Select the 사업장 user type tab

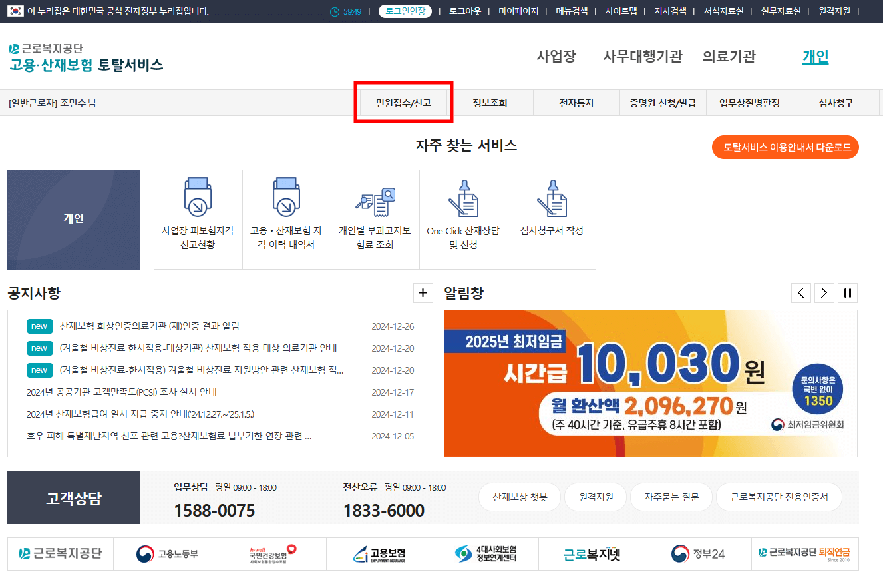coord(557,57)
